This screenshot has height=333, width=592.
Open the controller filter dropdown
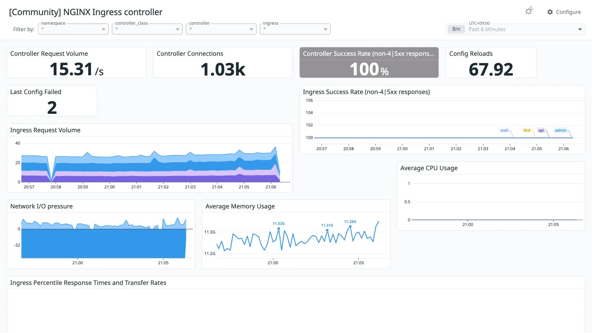pos(221,29)
